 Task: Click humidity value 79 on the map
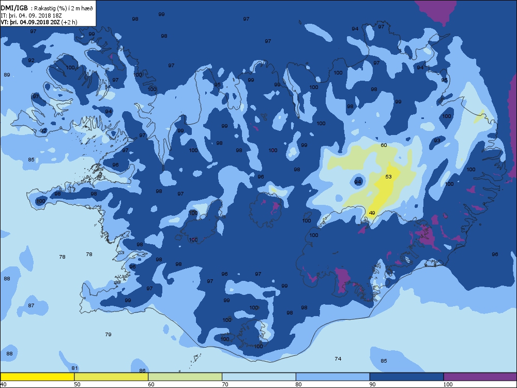pos(108,334)
